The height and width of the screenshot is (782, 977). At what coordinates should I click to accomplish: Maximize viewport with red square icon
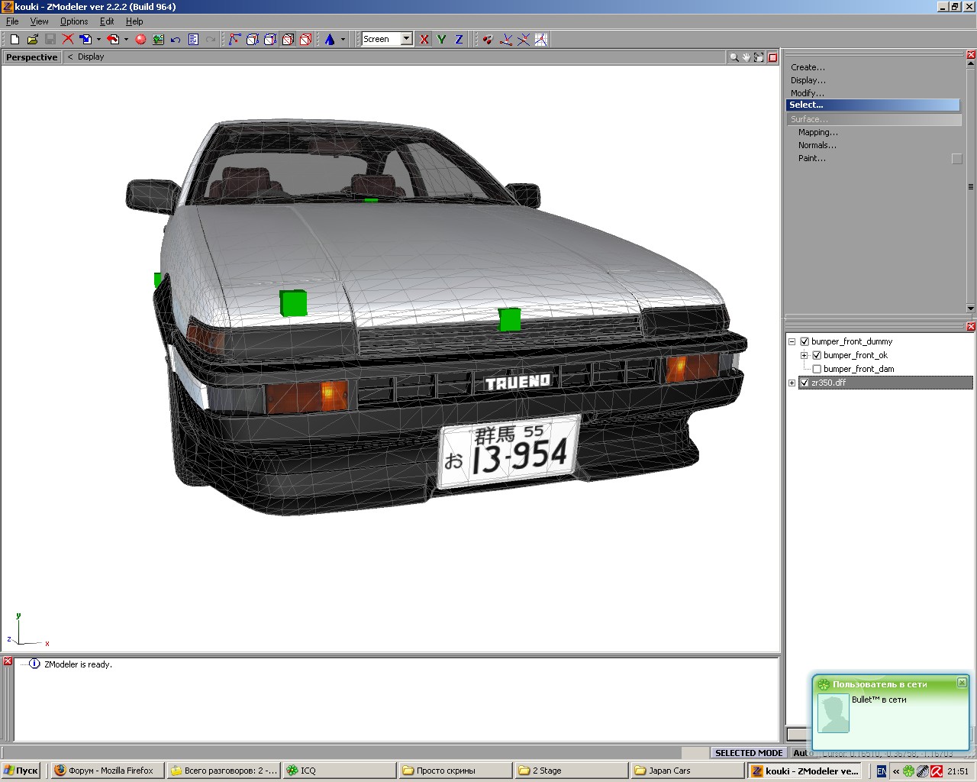tap(772, 57)
